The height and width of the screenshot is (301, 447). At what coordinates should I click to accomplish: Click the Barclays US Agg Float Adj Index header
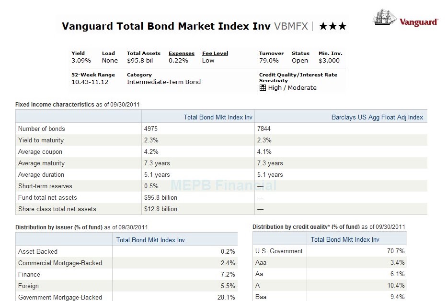377,117
